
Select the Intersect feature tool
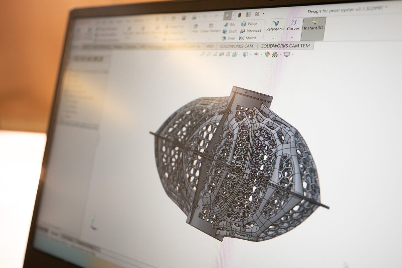coord(251,31)
